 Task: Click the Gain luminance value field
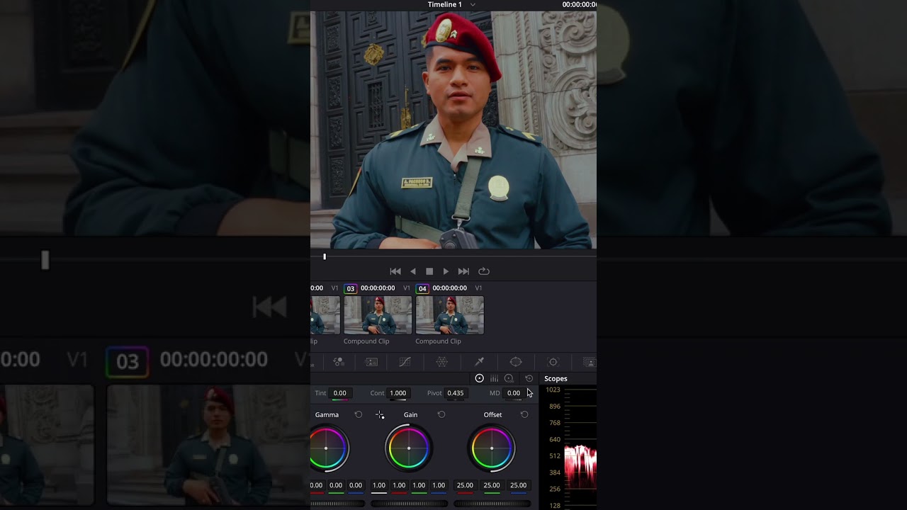click(x=379, y=486)
